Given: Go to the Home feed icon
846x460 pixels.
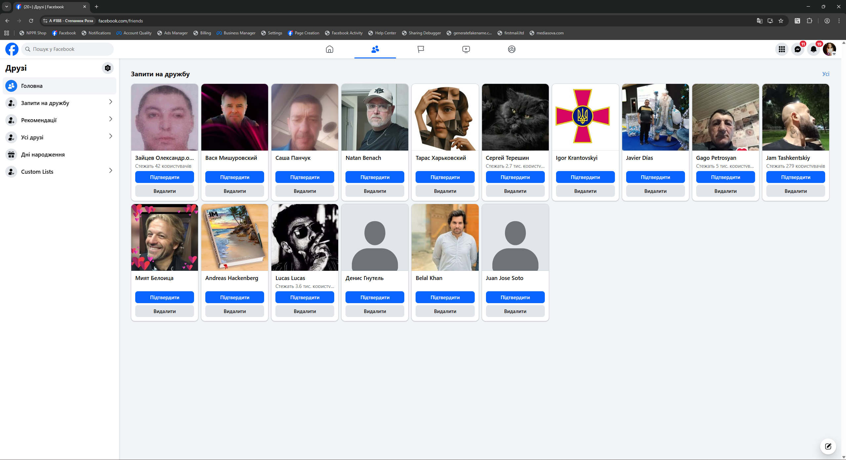Looking at the screenshot, I should 329,49.
